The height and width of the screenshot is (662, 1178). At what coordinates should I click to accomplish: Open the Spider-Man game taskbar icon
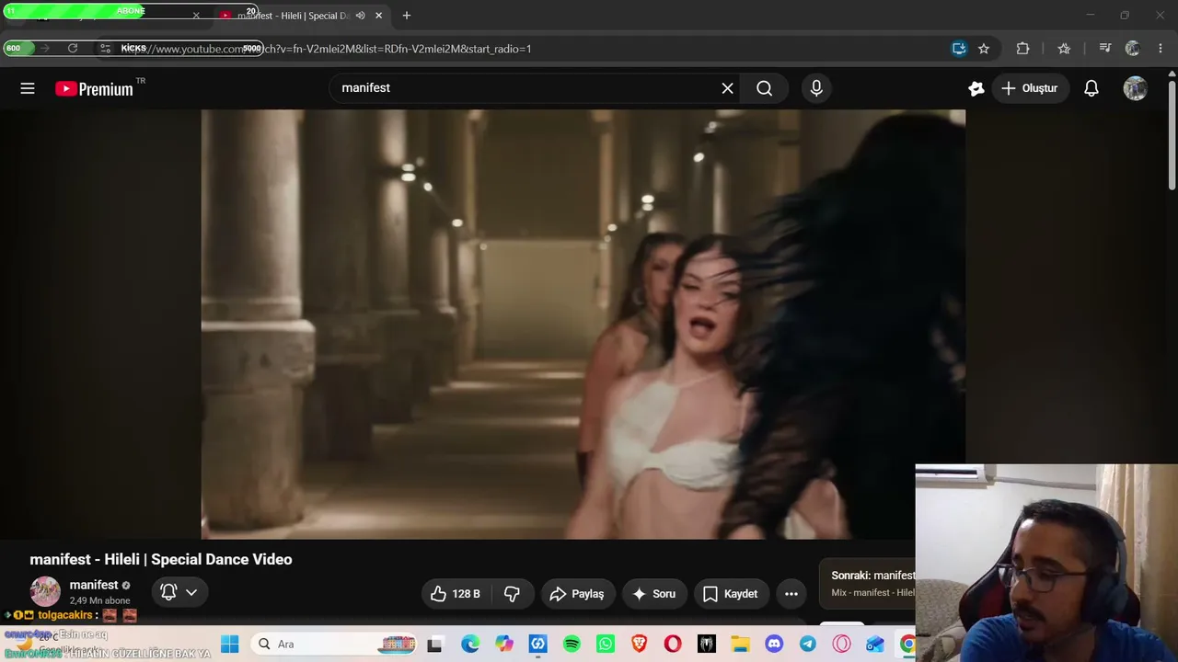tap(707, 645)
